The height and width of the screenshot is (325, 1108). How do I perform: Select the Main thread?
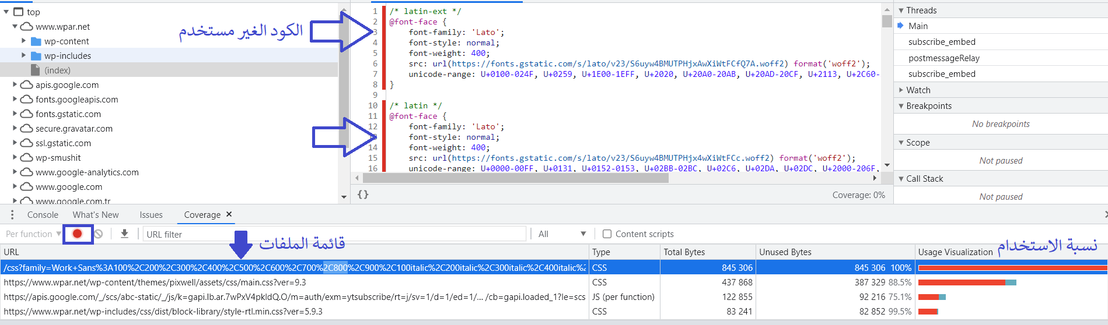click(x=918, y=26)
